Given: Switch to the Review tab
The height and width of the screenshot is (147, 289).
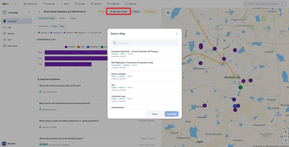Looking at the screenshot, I should click(62, 18).
